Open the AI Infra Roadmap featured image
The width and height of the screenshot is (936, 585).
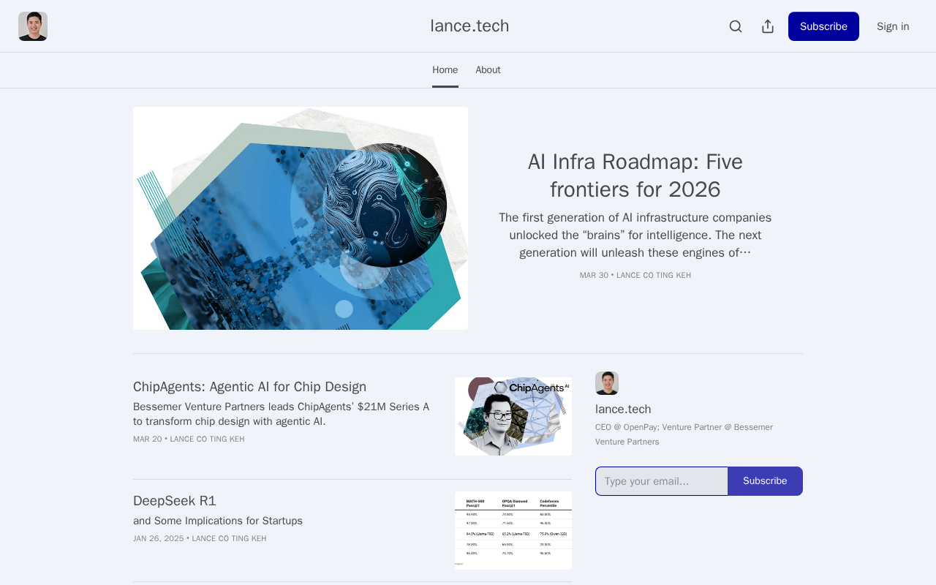click(301, 218)
